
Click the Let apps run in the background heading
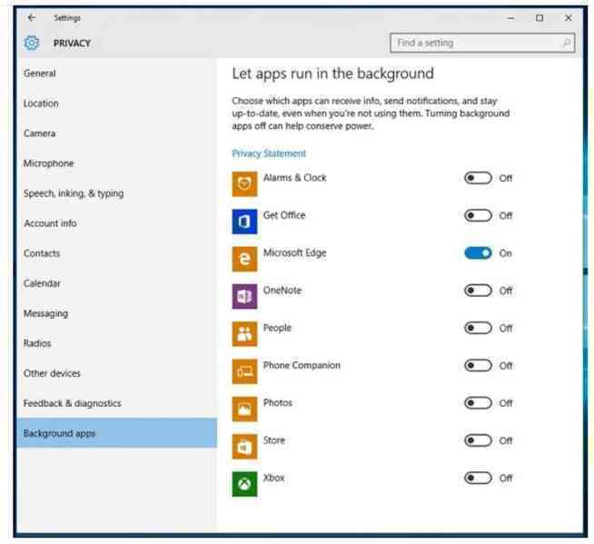pos(332,74)
